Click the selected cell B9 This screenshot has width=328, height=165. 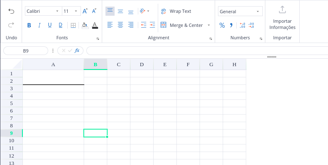point(95,133)
